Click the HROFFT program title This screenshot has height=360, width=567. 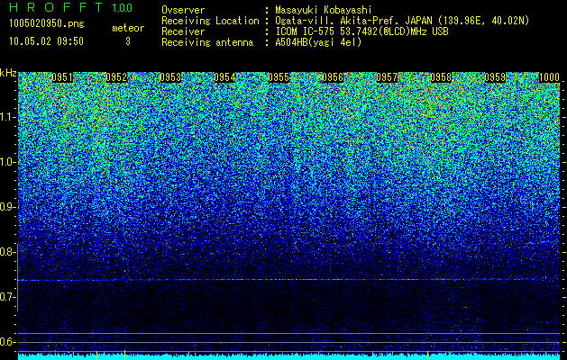coord(56,7)
